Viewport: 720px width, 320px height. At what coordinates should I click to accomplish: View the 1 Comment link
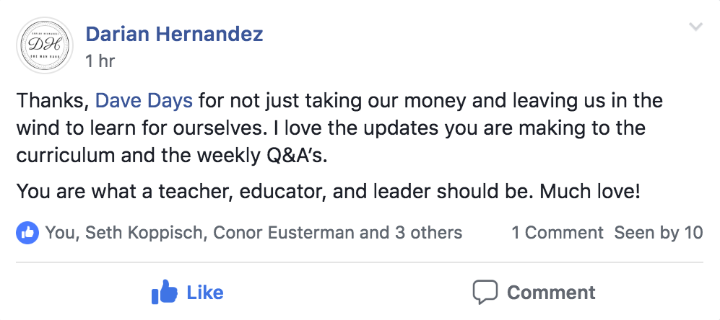[x=558, y=233]
